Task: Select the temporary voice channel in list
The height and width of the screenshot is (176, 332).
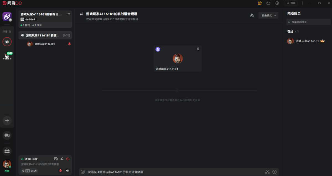Action: point(45,35)
